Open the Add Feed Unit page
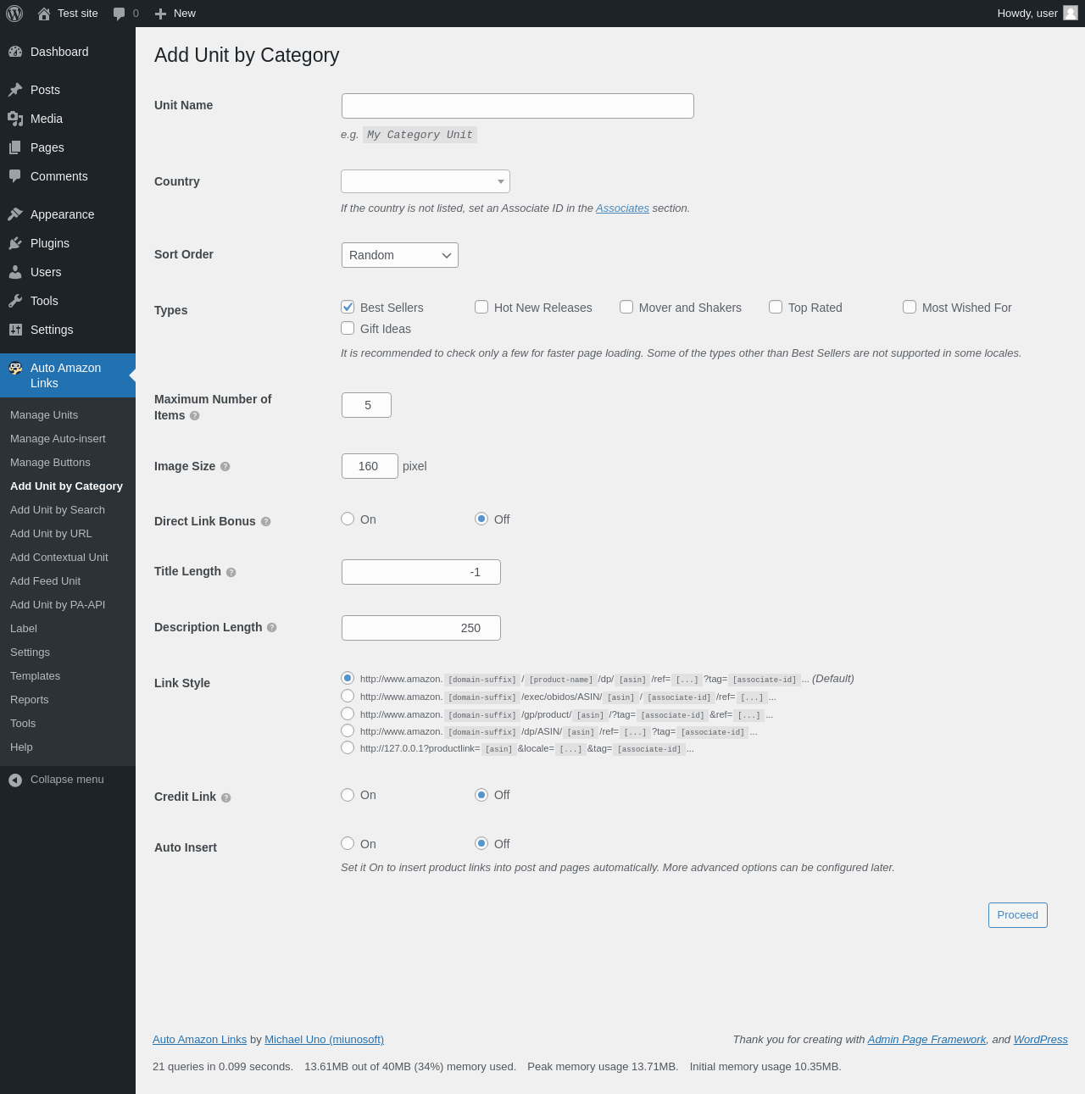1085x1094 pixels. point(45,581)
